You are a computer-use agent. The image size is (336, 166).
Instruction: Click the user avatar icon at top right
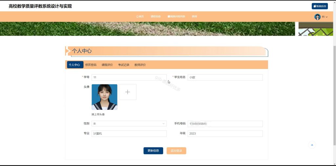click(x=317, y=17)
